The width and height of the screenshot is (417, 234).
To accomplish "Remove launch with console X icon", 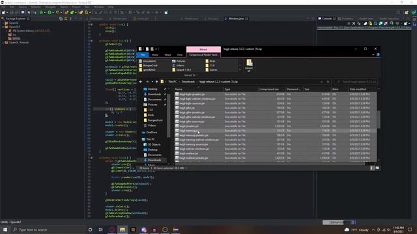I will pyautogui.click(x=354, y=23).
